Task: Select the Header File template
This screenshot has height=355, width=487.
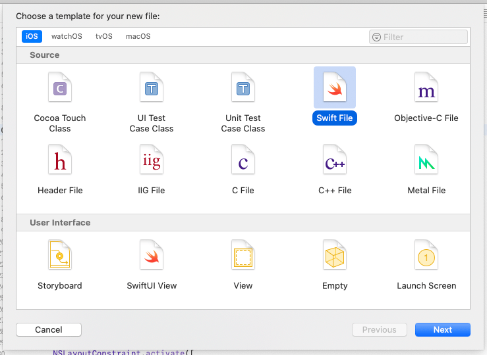Action: tap(60, 160)
